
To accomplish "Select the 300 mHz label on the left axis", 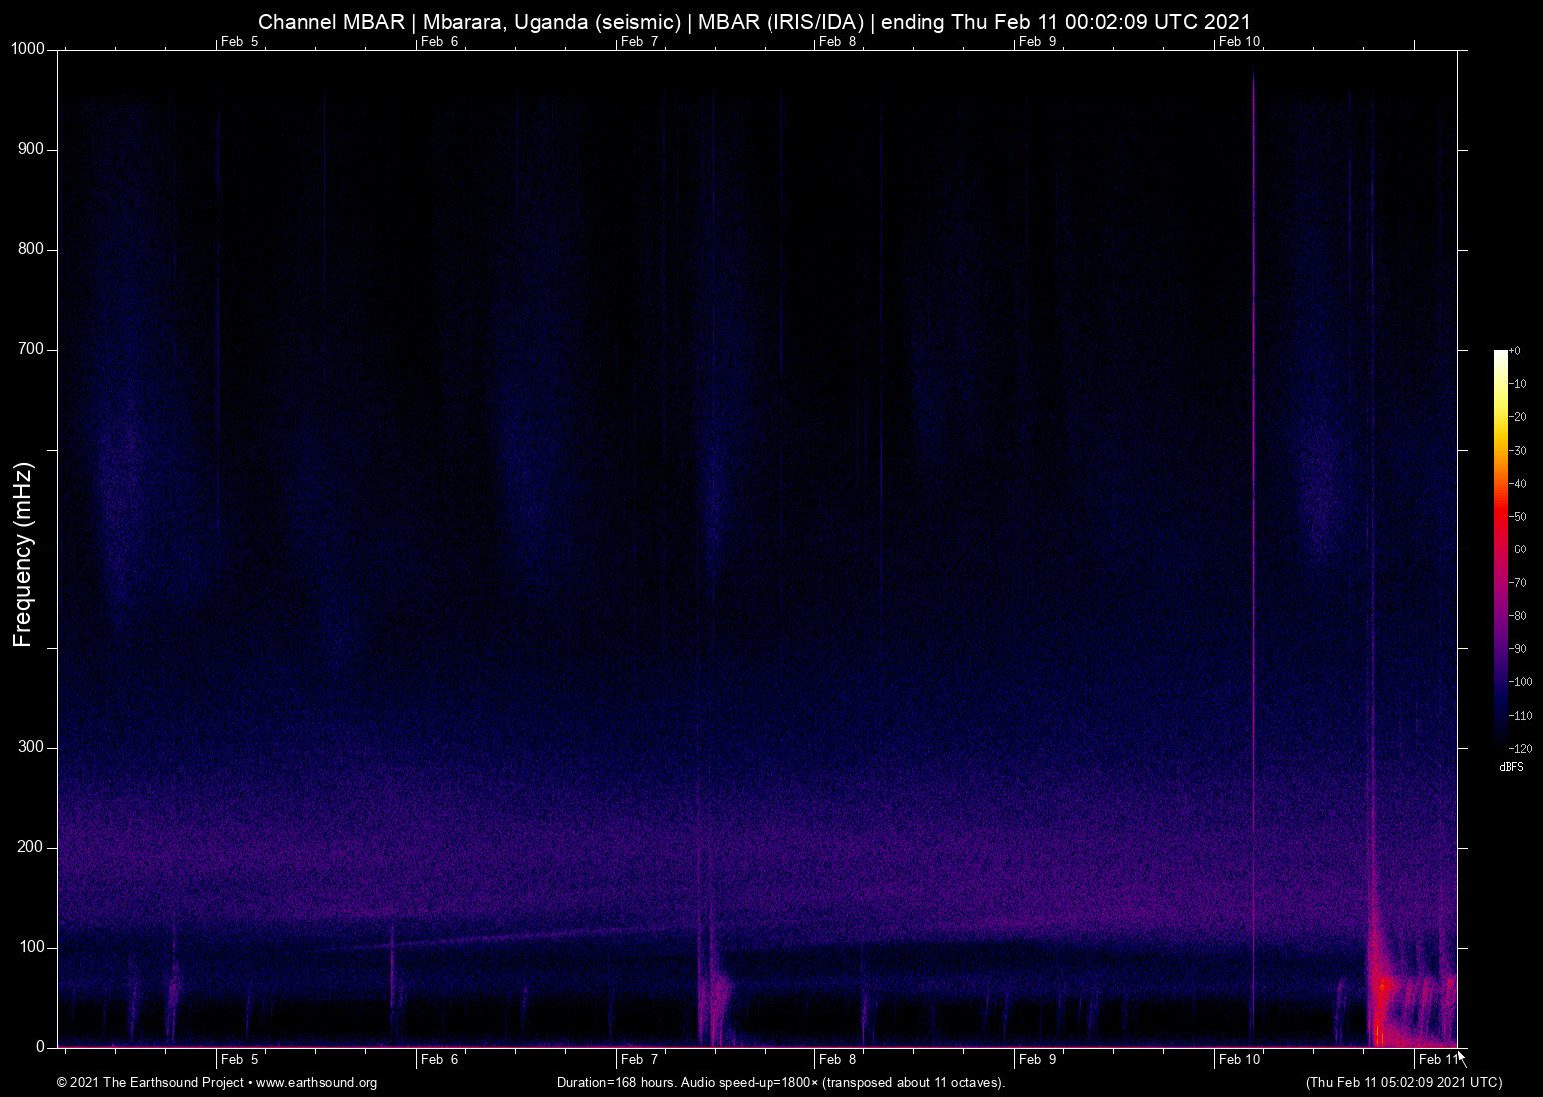I will coord(31,747).
